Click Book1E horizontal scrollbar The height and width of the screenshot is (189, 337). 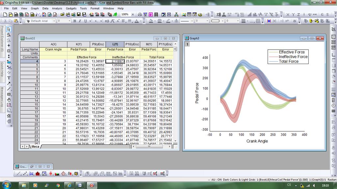(151, 147)
